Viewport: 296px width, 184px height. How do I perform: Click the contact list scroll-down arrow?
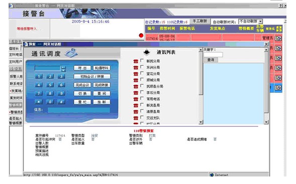pyautogui.click(x=201, y=122)
